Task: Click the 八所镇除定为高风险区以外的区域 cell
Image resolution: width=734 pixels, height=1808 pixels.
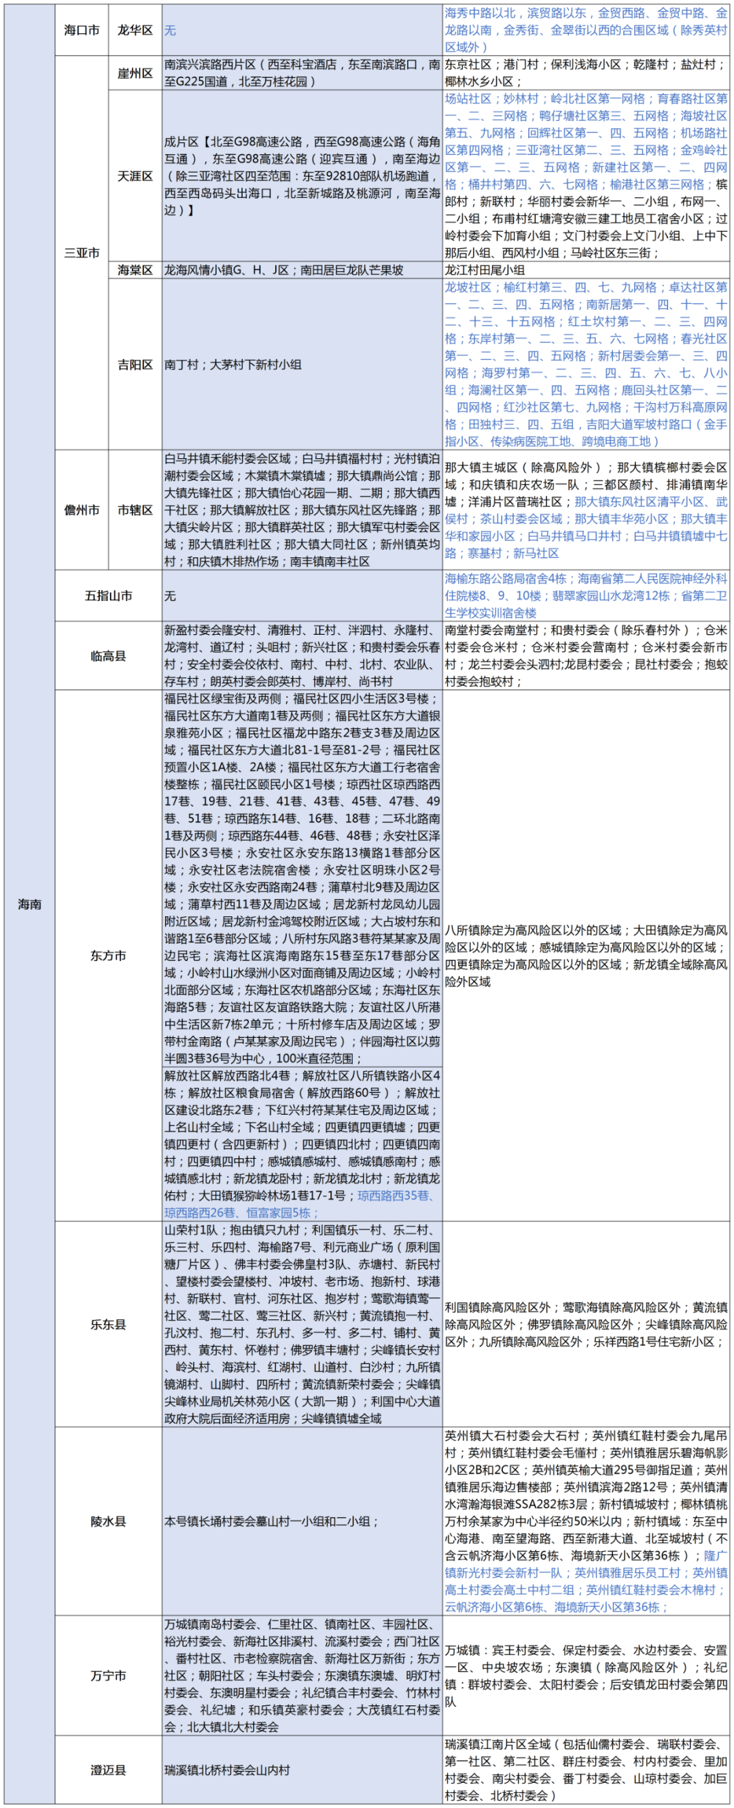Action: coord(586,955)
